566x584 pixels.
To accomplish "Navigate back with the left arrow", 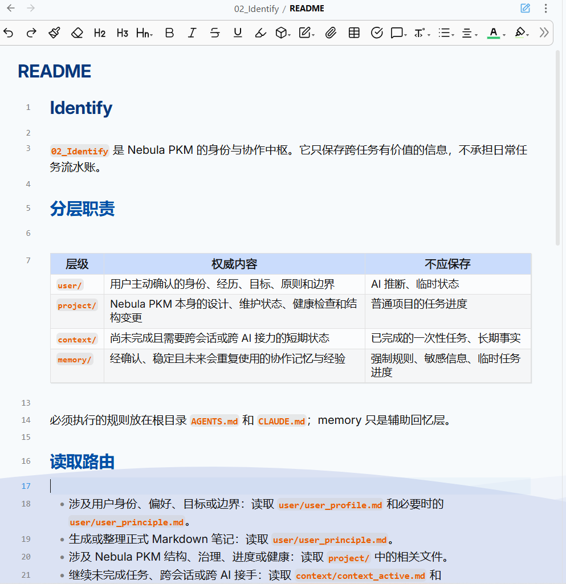I will (x=11, y=8).
